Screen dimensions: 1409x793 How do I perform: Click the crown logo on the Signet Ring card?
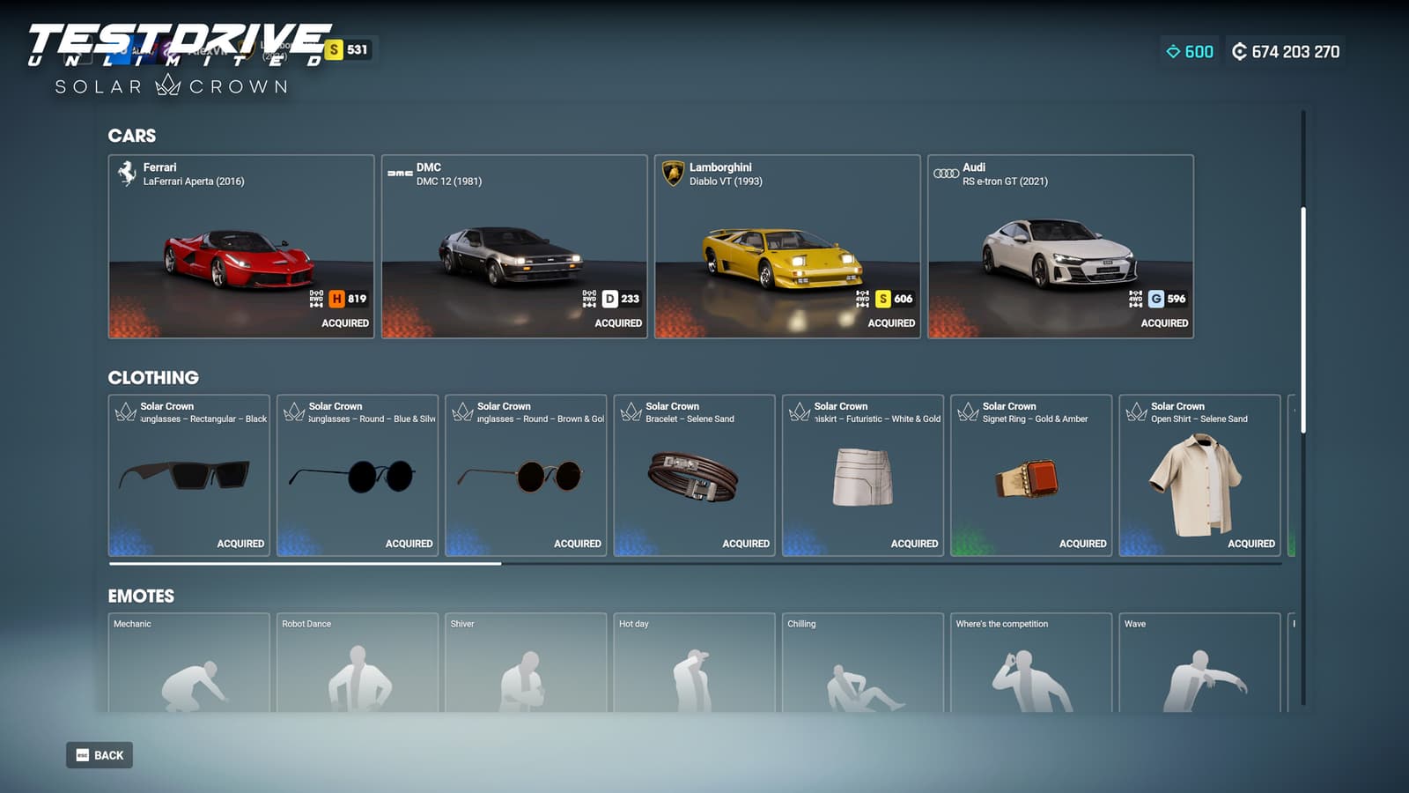pyautogui.click(x=968, y=411)
